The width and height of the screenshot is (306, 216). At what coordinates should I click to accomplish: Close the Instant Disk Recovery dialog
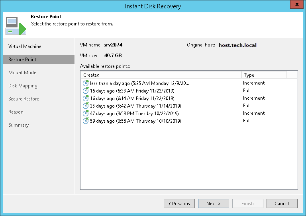point(296,6)
